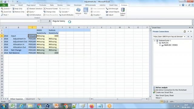Switch to the Home ribbon tab
194x109 pixels.
pyautogui.click(x=12, y=5)
